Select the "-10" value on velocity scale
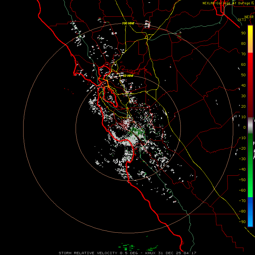The width and height of the screenshot is (255, 255). (x=242, y=138)
